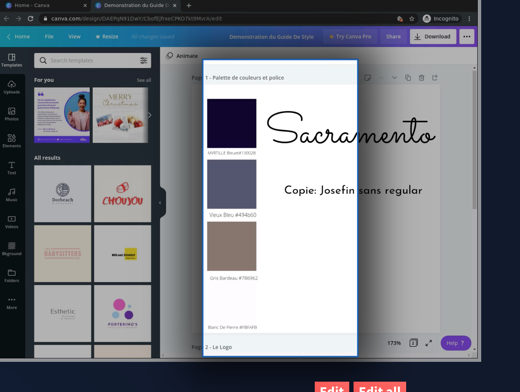
Task: Enter fullscreen presentation mode
Action: pyautogui.click(x=429, y=343)
